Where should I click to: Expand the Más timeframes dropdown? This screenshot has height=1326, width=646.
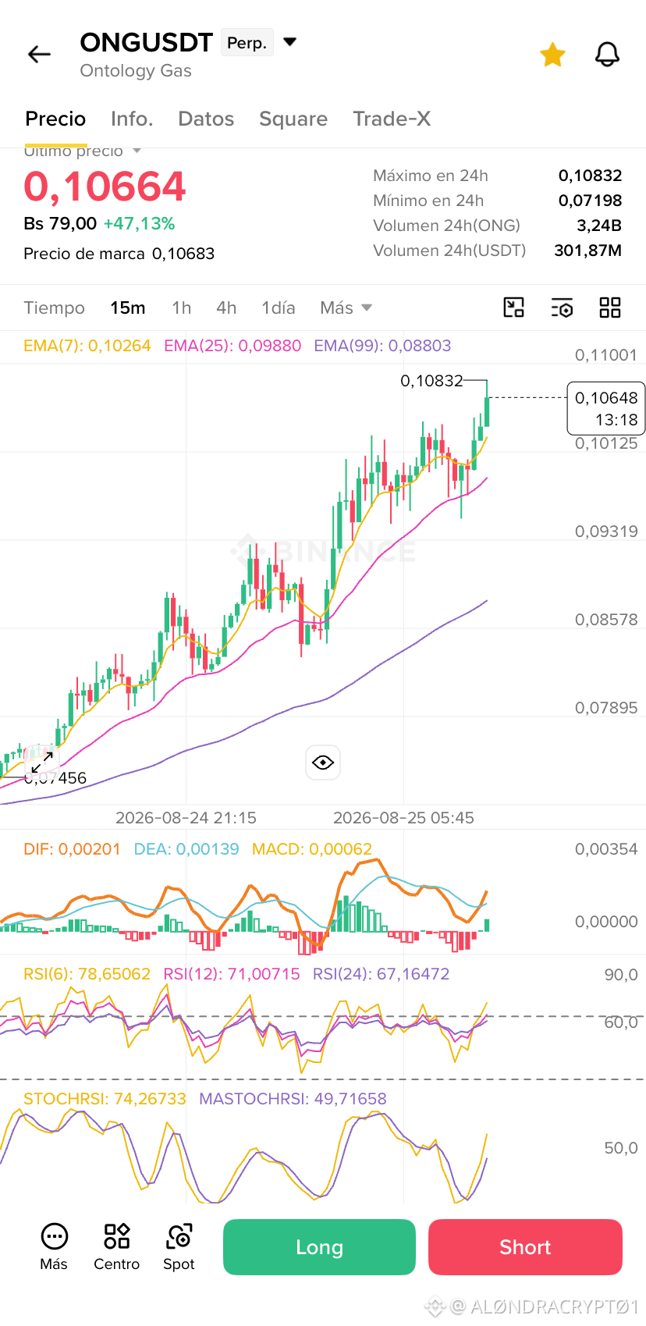pos(346,308)
